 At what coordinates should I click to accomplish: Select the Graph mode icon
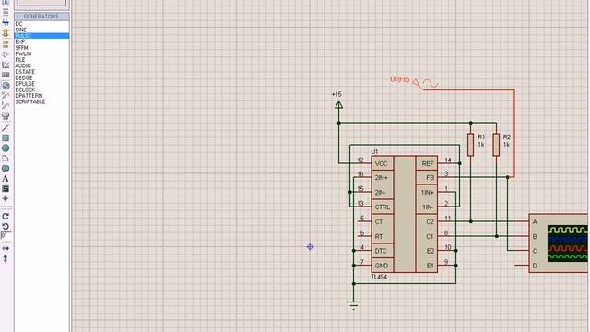tap(6, 65)
